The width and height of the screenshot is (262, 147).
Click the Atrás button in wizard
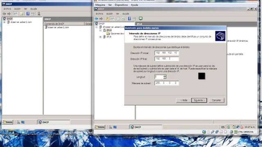[184, 100]
